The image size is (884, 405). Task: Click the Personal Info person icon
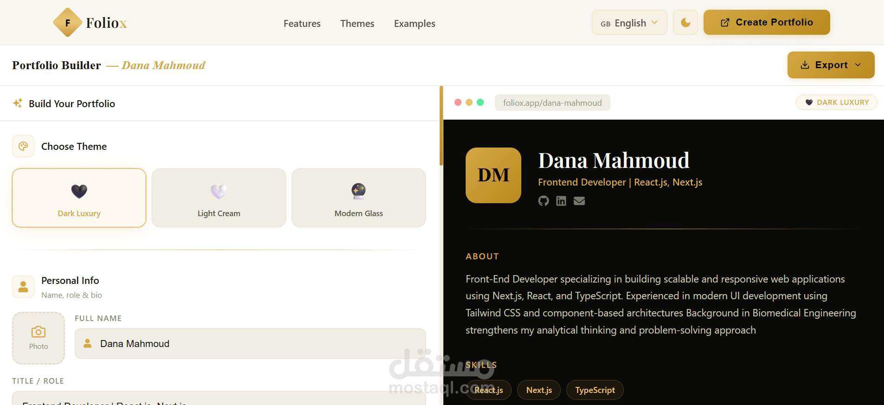click(23, 287)
